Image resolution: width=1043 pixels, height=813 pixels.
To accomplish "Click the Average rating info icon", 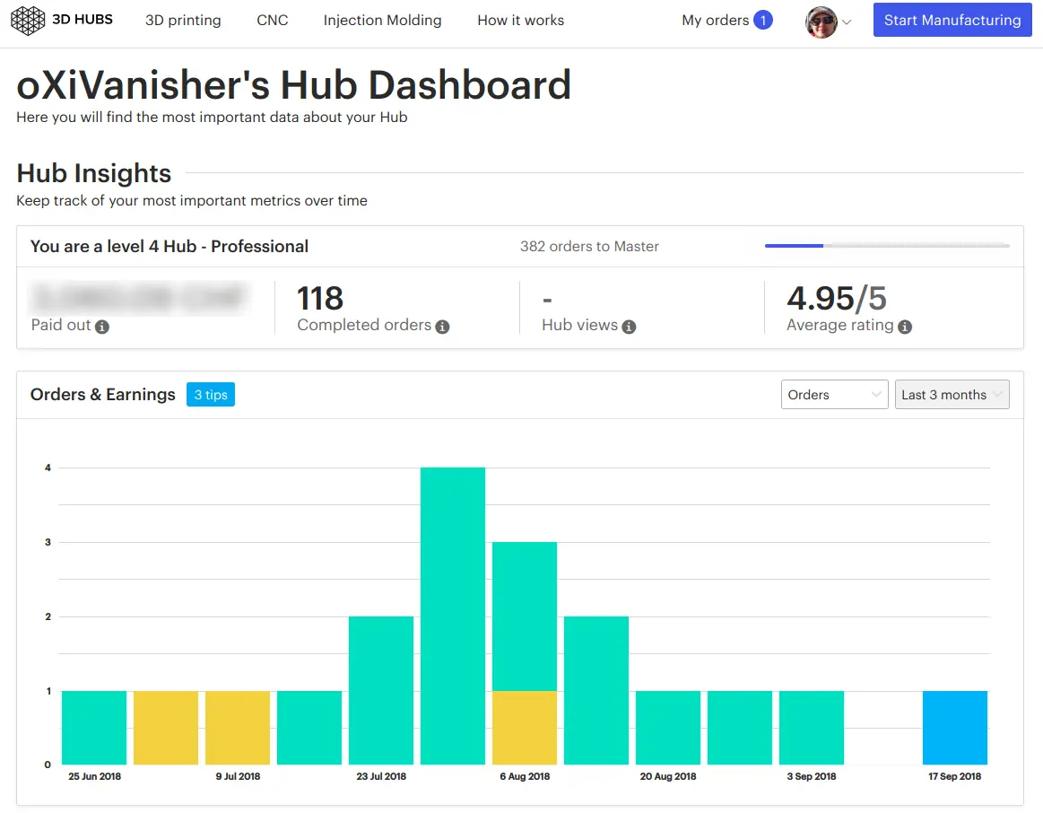I will (x=905, y=328).
